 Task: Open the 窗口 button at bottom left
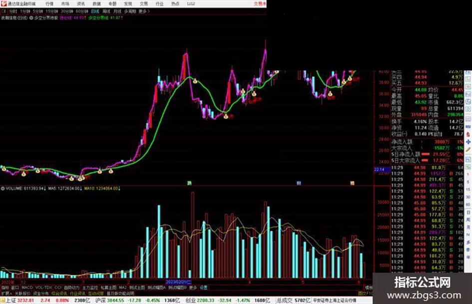(x=15, y=288)
